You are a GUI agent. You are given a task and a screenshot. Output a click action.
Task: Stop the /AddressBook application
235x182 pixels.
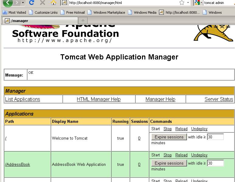[x=168, y=155]
